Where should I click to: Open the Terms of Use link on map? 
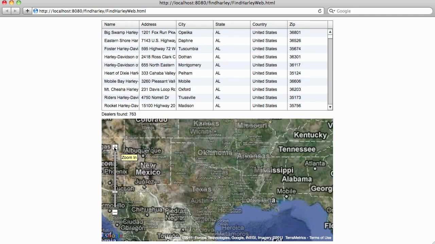[320, 238]
